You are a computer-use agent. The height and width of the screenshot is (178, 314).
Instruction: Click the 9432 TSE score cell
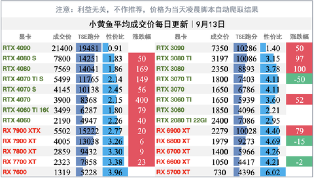[88, 152]
